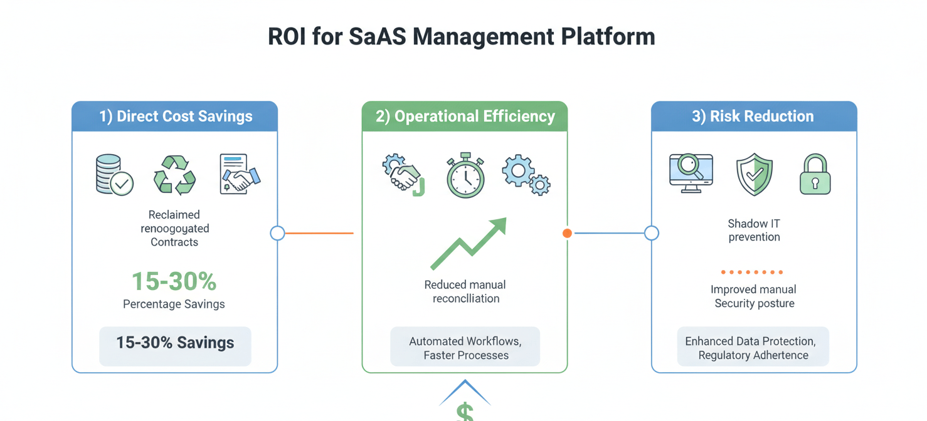Click the "Improved manual Security posture" text
Screen dimensions: 927x421
(754, 296)
